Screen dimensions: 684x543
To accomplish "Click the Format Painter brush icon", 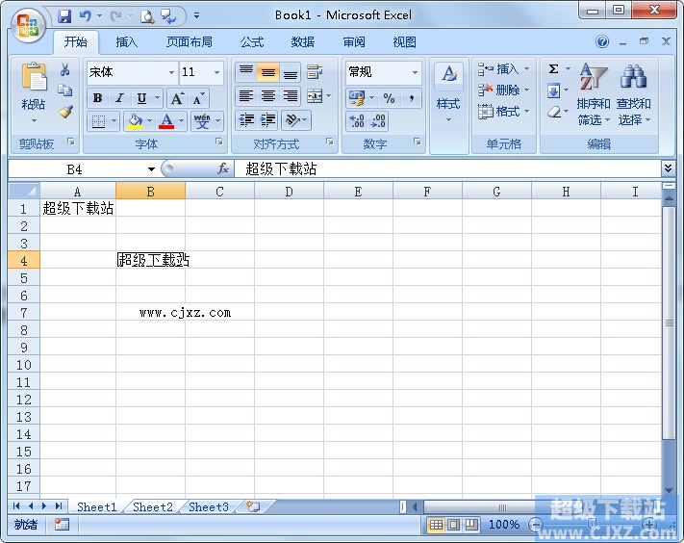I will click(x=65, y=112).
